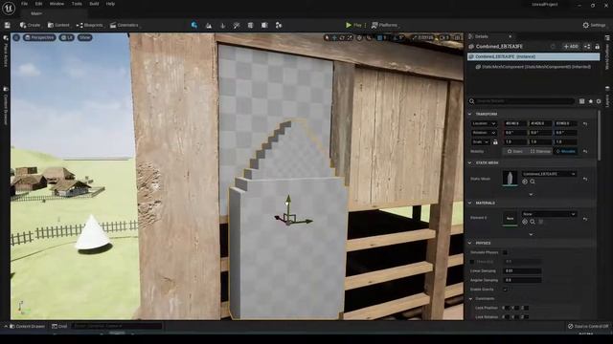Viewport: 613px width, 344px height.
Task: Toggle surface snapping icon in viewport
Action: coord(369,37)
